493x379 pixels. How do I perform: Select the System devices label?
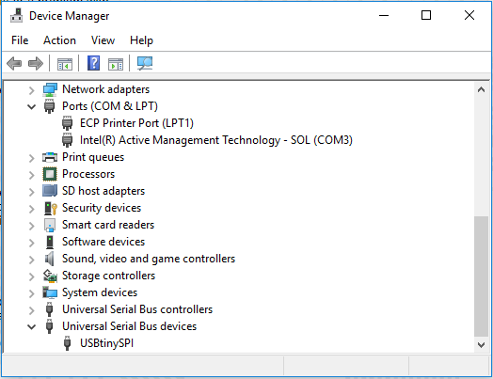point(100,292)
